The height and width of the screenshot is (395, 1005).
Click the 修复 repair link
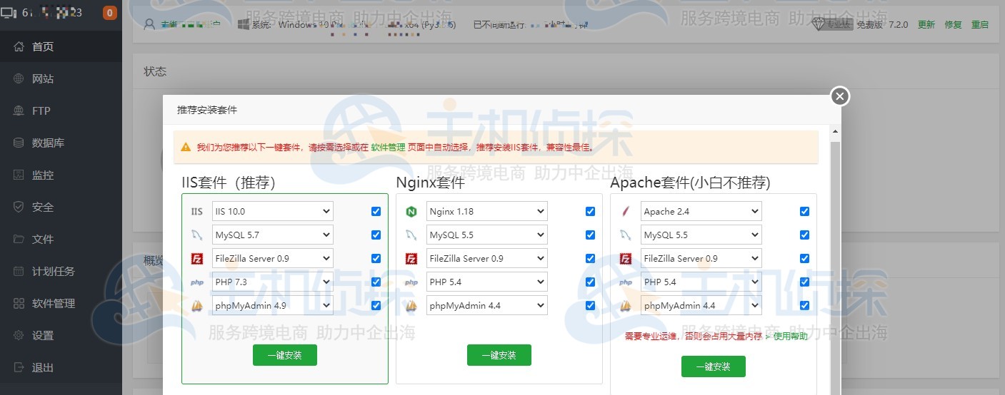point(954,24)
